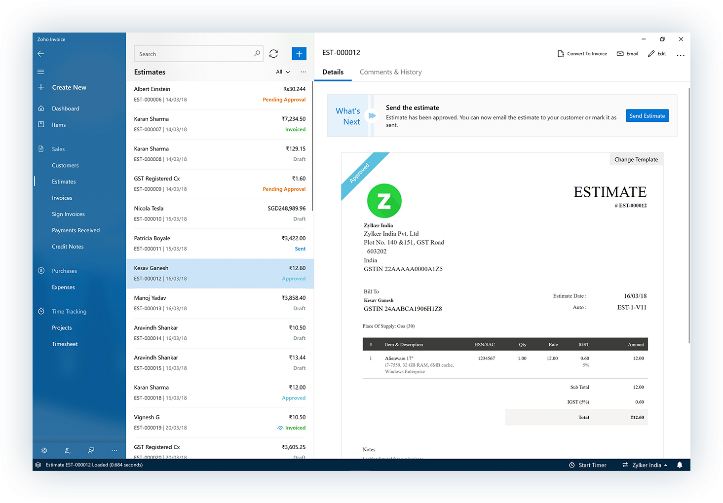Click the signature icon in the sidebar footer
The image size is (723, 503).
pos(67,450)
